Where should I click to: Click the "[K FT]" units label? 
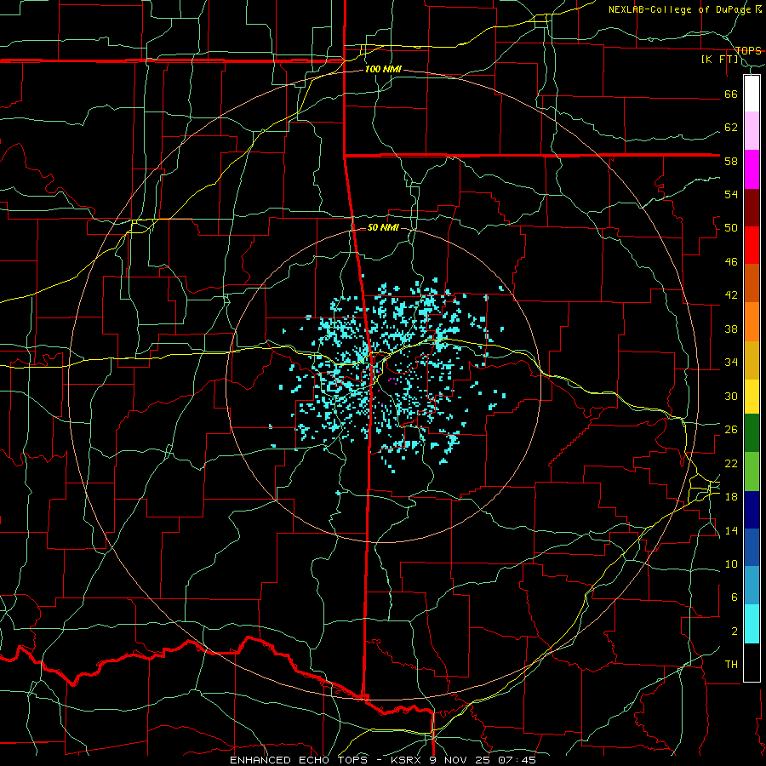(x=721, y=60)
